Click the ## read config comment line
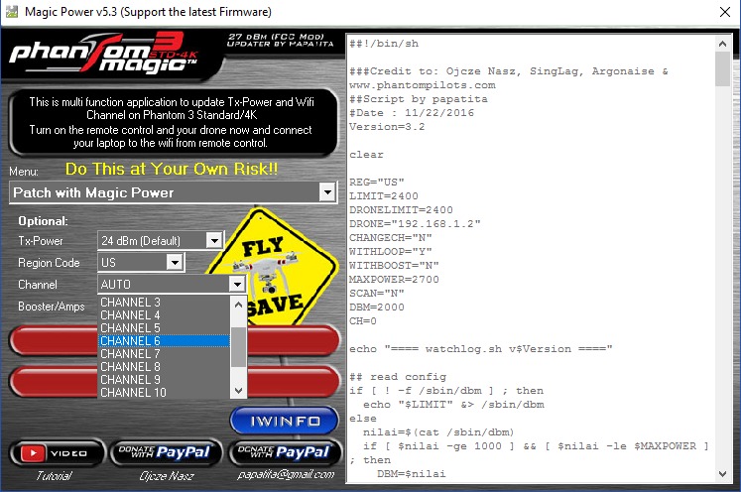 [x=398, y=377]
